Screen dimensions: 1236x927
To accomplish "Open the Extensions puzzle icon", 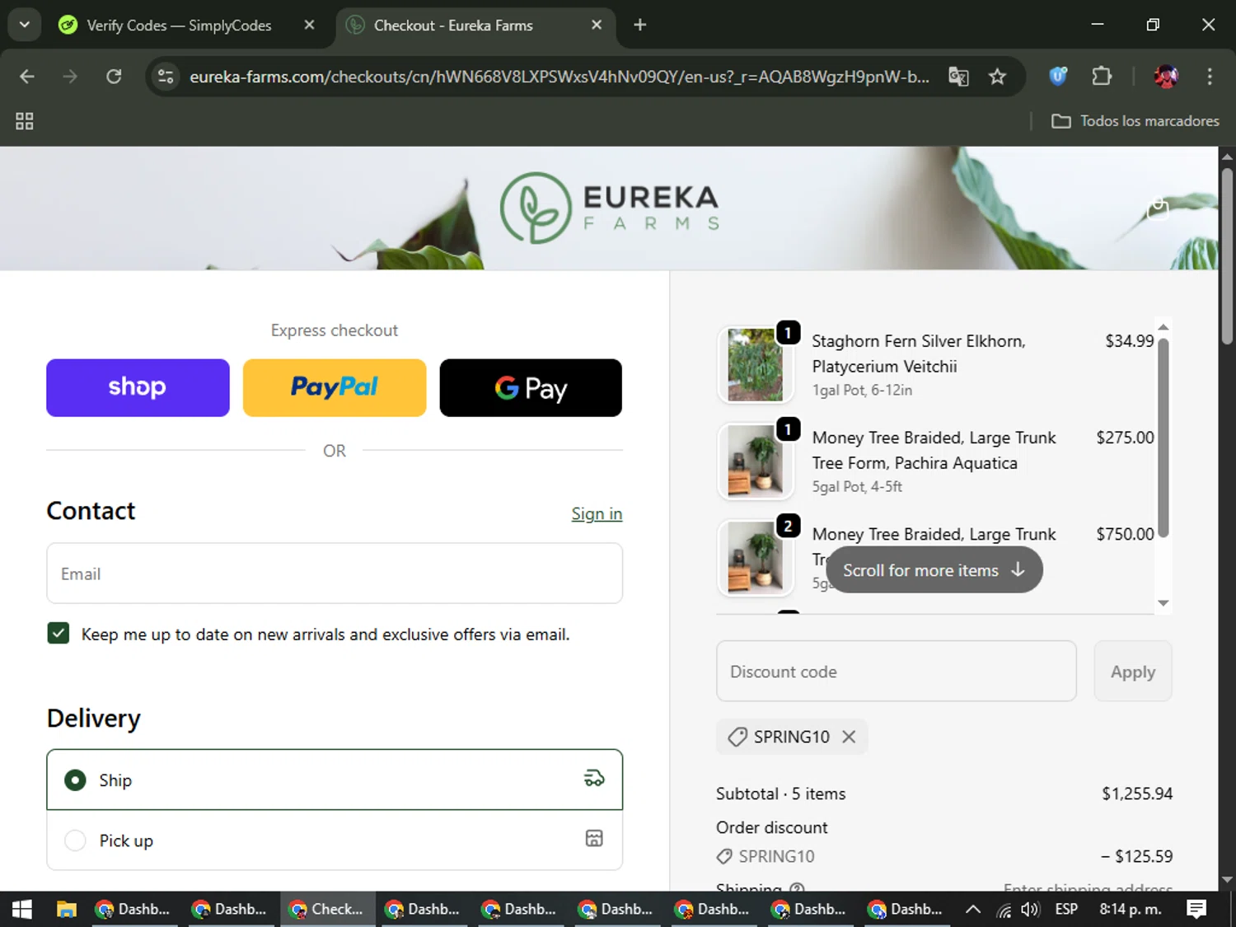I will click(1102, 77).
